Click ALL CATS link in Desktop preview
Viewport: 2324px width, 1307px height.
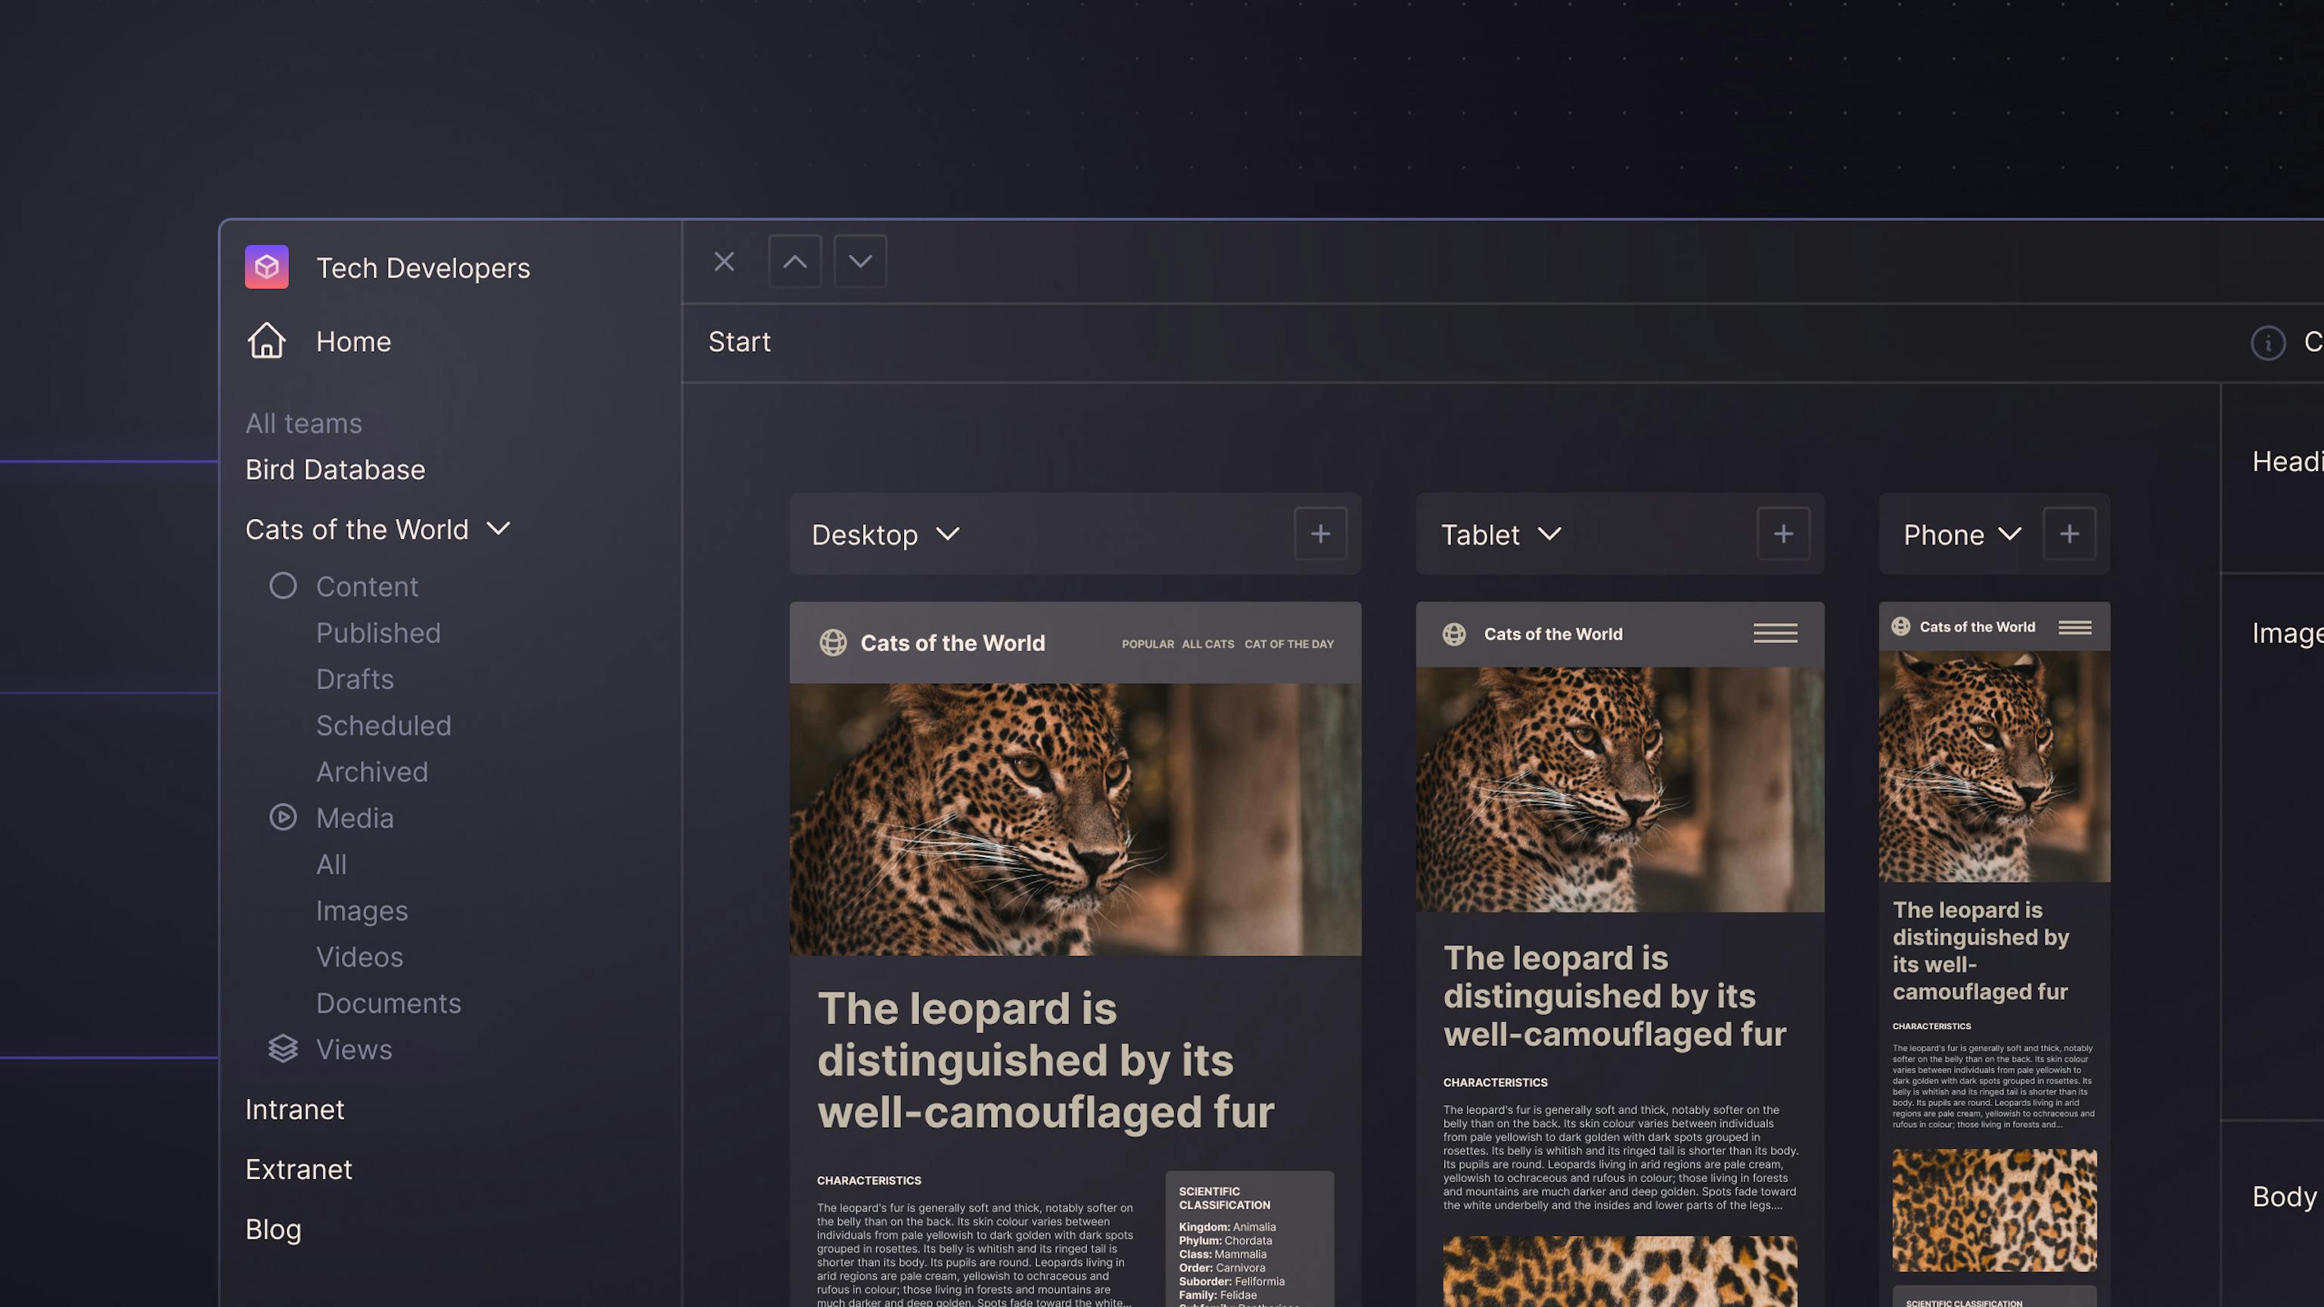[1208, 644]
